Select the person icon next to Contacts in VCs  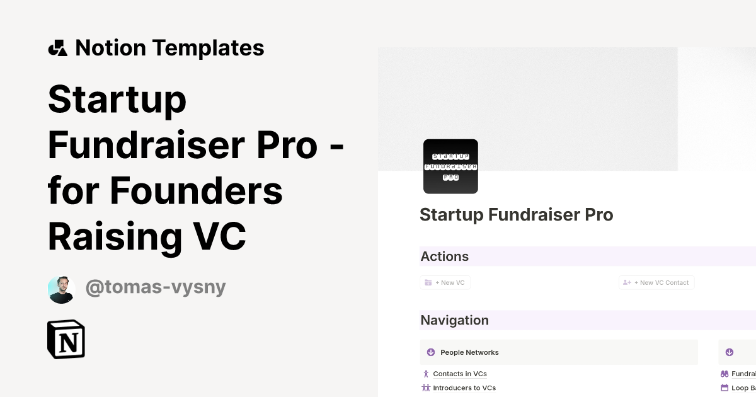tap(425, 374)
